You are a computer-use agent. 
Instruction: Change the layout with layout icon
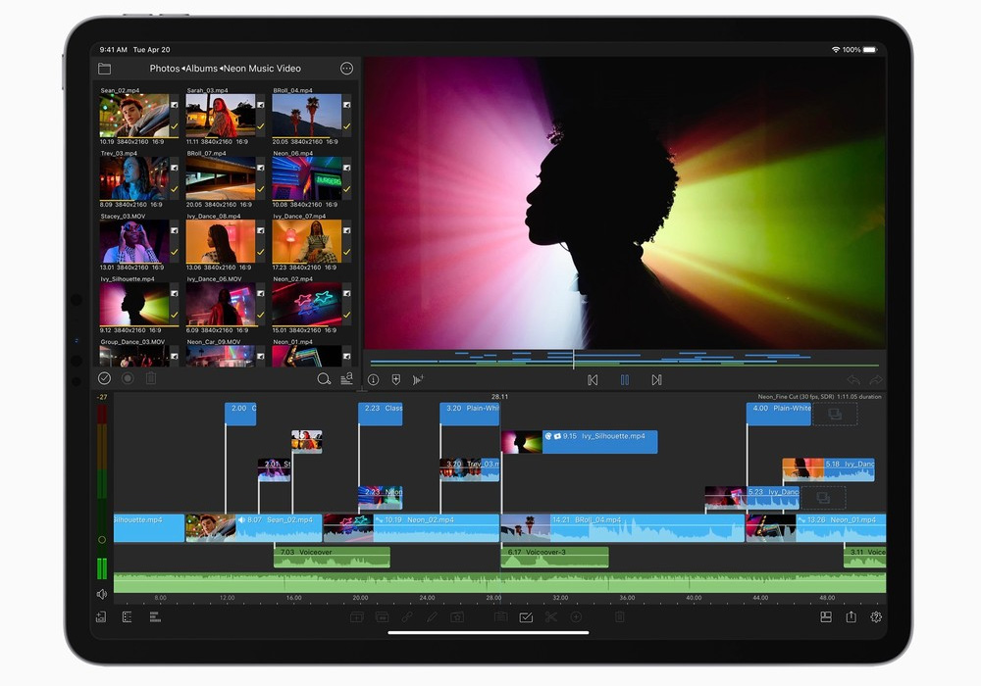826,617
